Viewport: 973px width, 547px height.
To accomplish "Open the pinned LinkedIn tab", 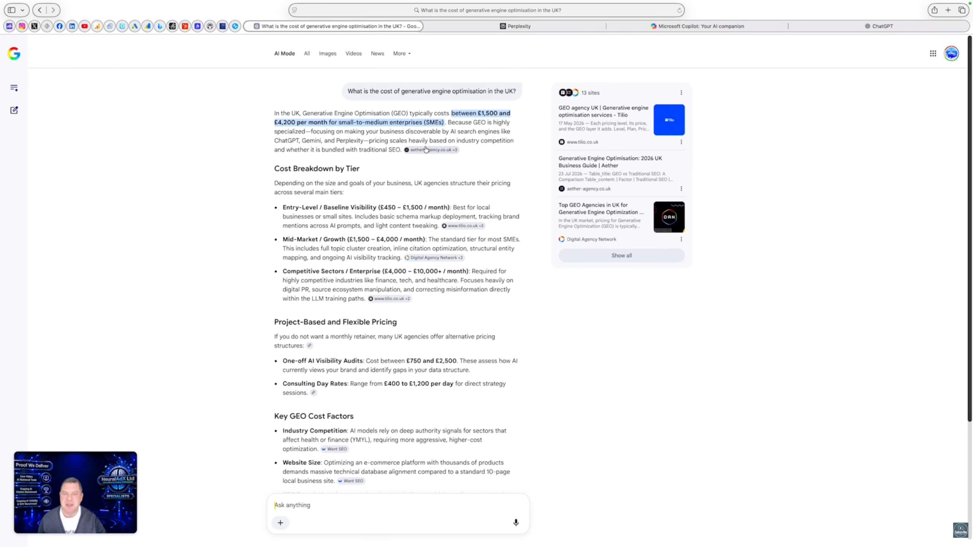I will tap(72, 26).
